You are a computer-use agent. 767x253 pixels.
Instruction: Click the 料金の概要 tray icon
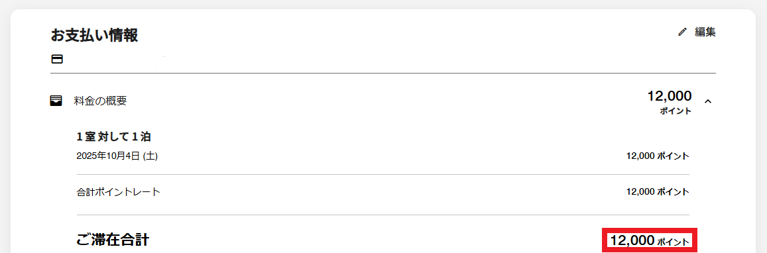(56, 101)
